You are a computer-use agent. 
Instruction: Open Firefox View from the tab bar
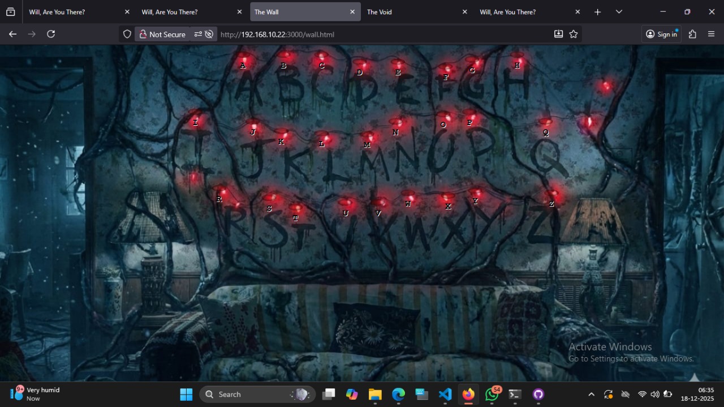point(10,12)
